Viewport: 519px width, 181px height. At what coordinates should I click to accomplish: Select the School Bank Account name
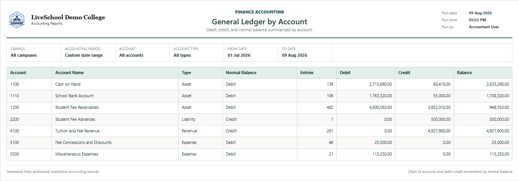click(74, 96)
